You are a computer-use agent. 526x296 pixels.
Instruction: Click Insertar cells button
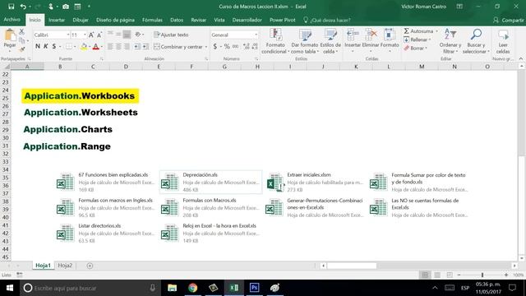[x=353, y=41]
